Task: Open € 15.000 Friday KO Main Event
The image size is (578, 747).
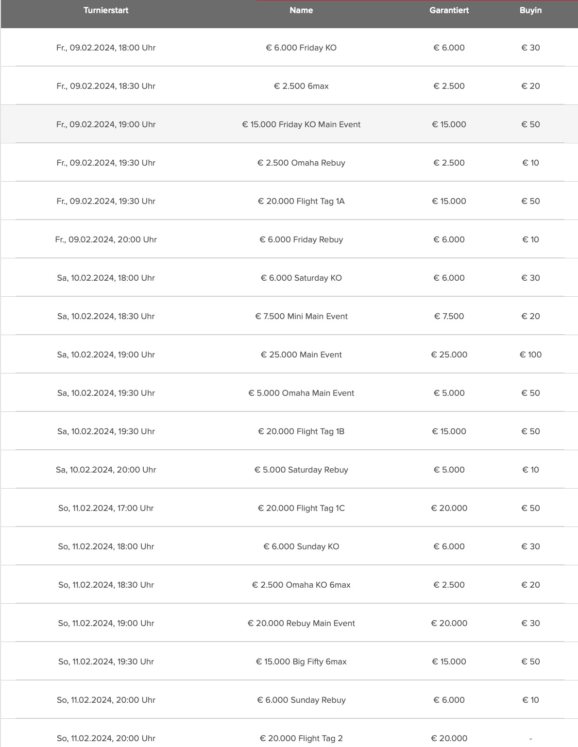Action: [x=301, y=124]
